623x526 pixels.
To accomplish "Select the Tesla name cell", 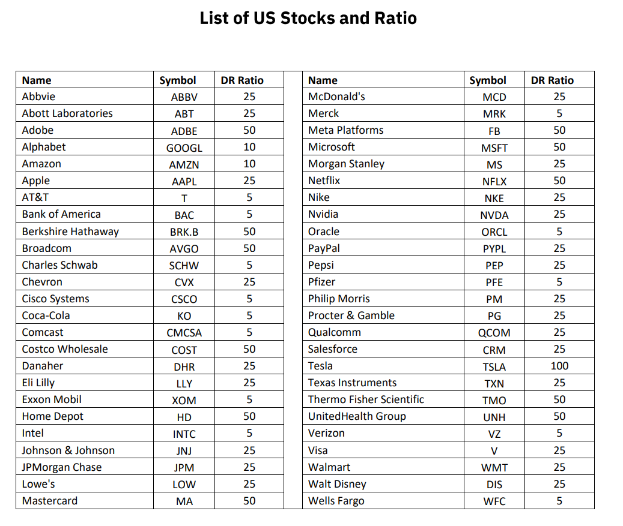I will 320,366.
